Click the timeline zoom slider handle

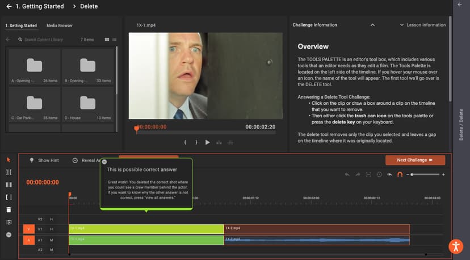412,174
